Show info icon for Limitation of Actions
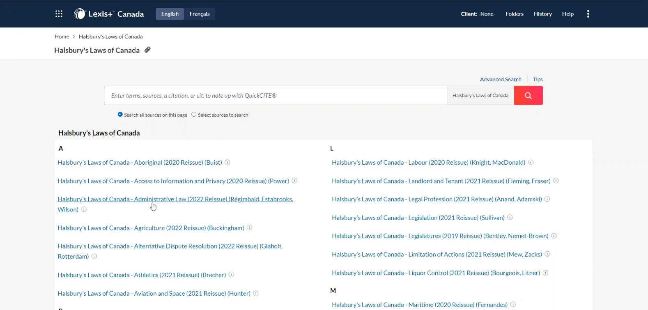The image size is (648, 310). [547, 254]
